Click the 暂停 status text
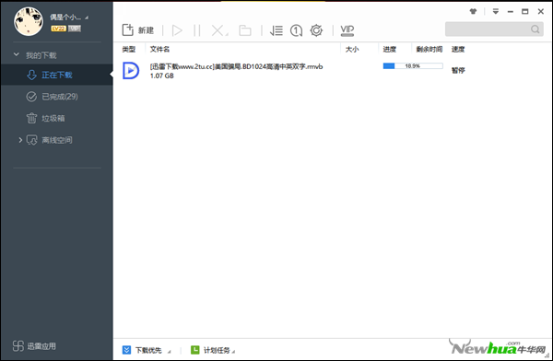 tap(458, 71)
